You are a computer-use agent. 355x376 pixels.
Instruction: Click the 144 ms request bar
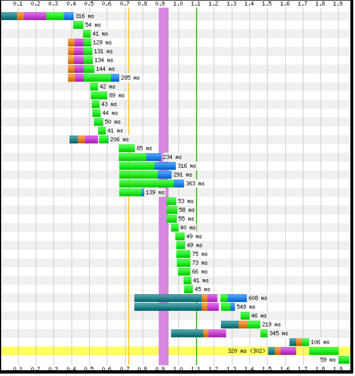pos(81,69)
